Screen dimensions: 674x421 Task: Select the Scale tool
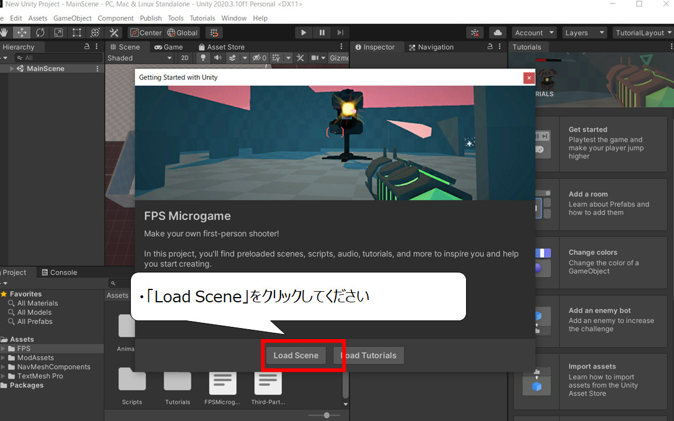pos(58,33)
